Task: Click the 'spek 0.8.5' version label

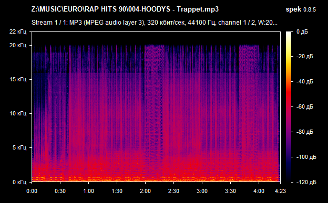Action: point(301,9)
